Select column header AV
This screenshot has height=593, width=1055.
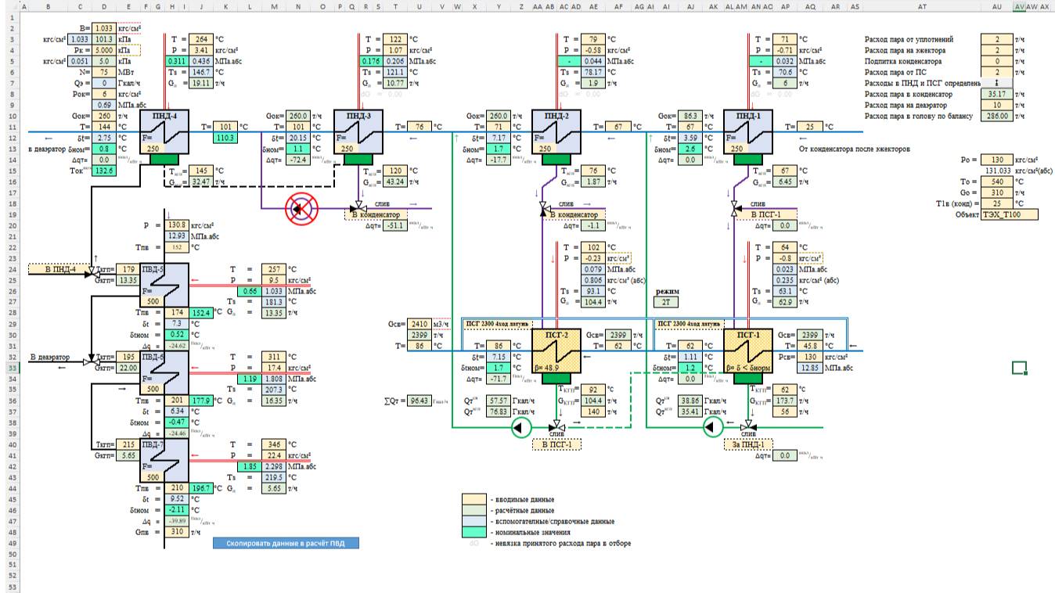point(1019,5)
